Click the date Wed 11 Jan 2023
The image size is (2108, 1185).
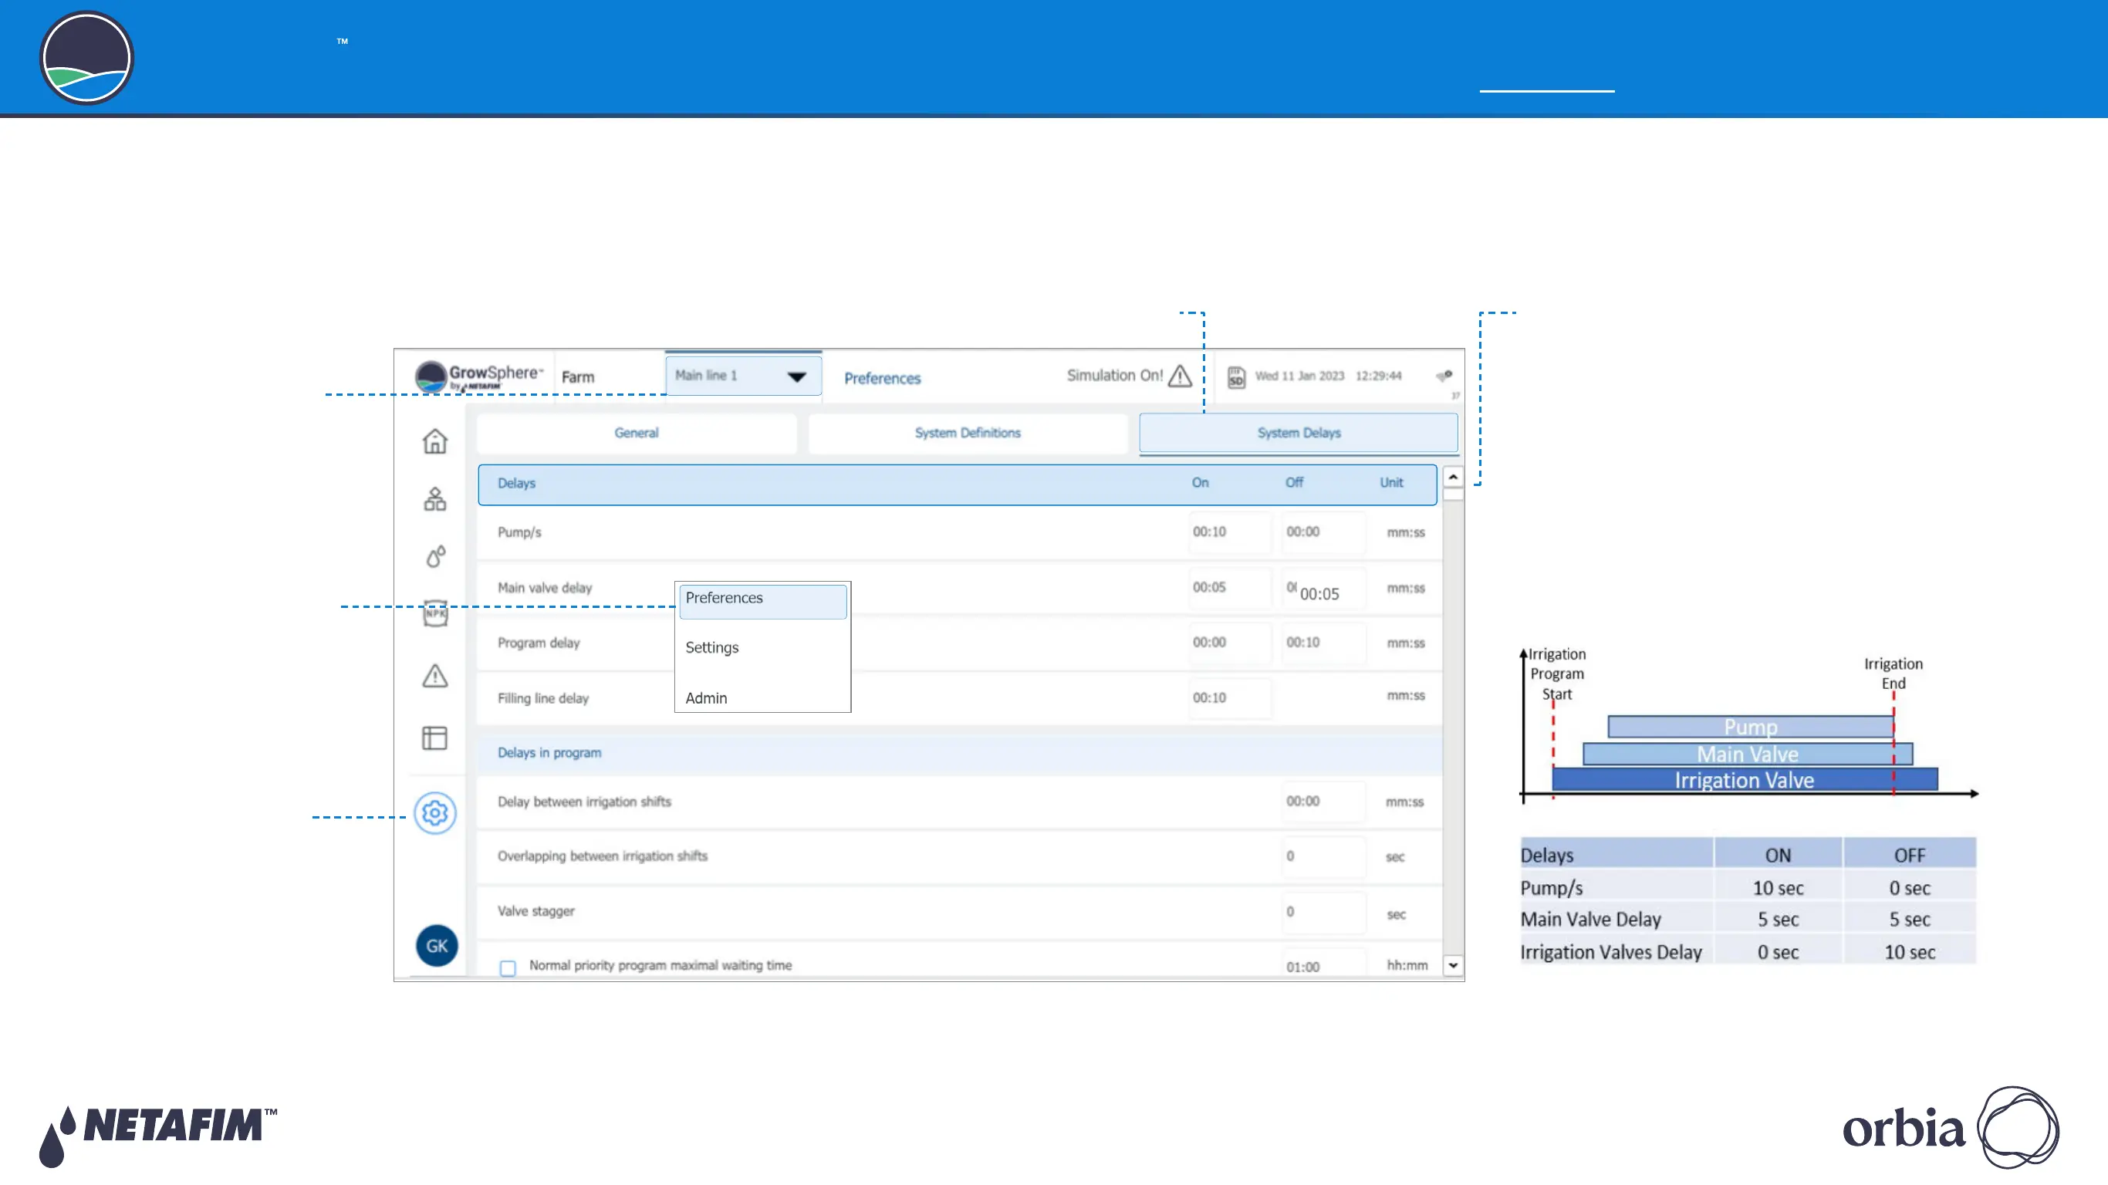point(1299,376)
